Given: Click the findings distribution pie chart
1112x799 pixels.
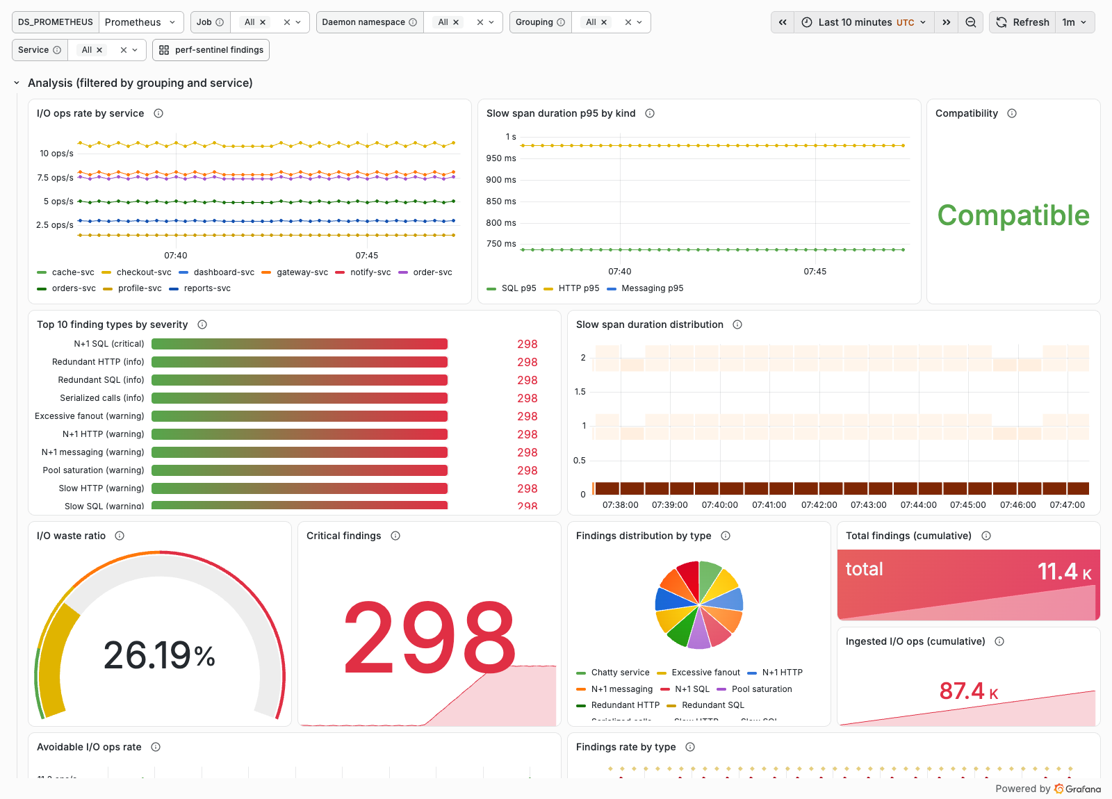Looking at the screenshot, I should point(699,604).
